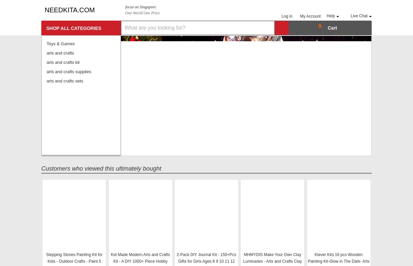Screen dimensions: 413x266
Task: Select 'arts and crafts' category
Action: [60, 53]
